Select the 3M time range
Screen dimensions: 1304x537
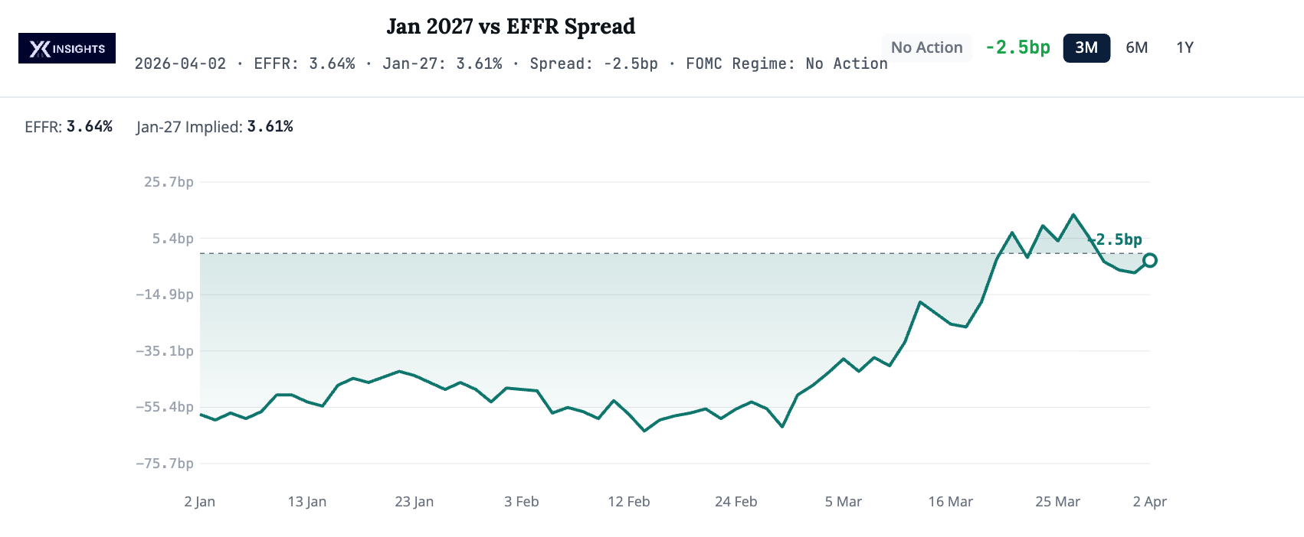(x=1086, y=47)
